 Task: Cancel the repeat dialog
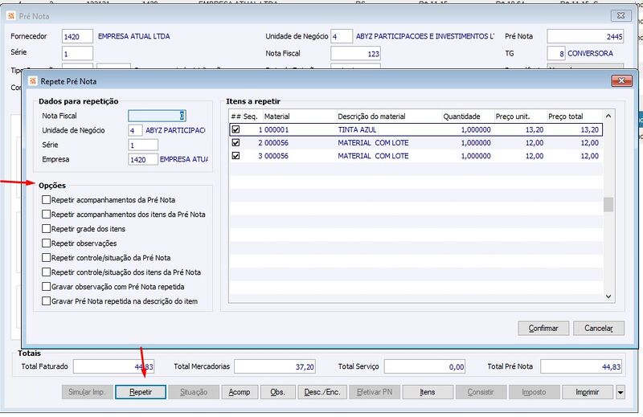(x=599, y=328)
